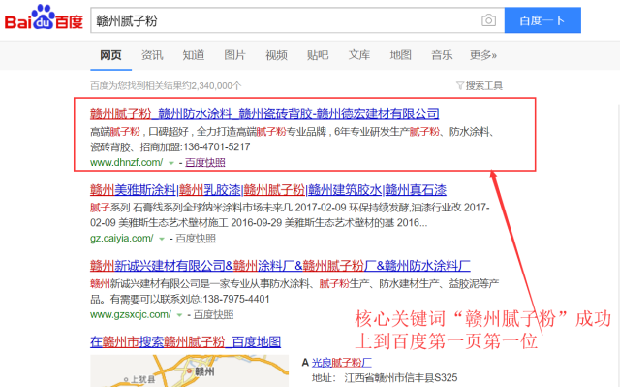Click the Baidu map thumbnail
Screen dimensions: 620x387
pos(190,371)
